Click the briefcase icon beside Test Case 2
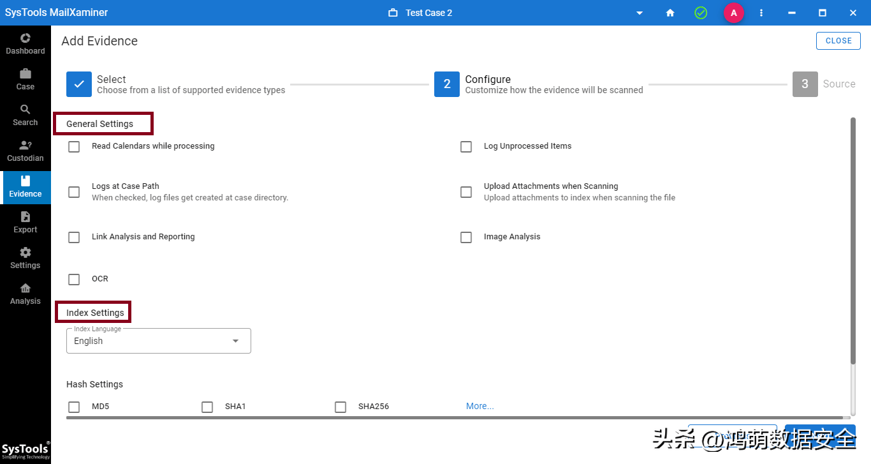Image resolution: width=871 pixels, height=464 pixels. 393,13
